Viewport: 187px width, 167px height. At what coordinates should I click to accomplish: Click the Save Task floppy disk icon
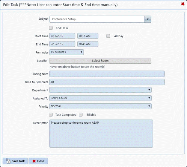pos(8,161)
